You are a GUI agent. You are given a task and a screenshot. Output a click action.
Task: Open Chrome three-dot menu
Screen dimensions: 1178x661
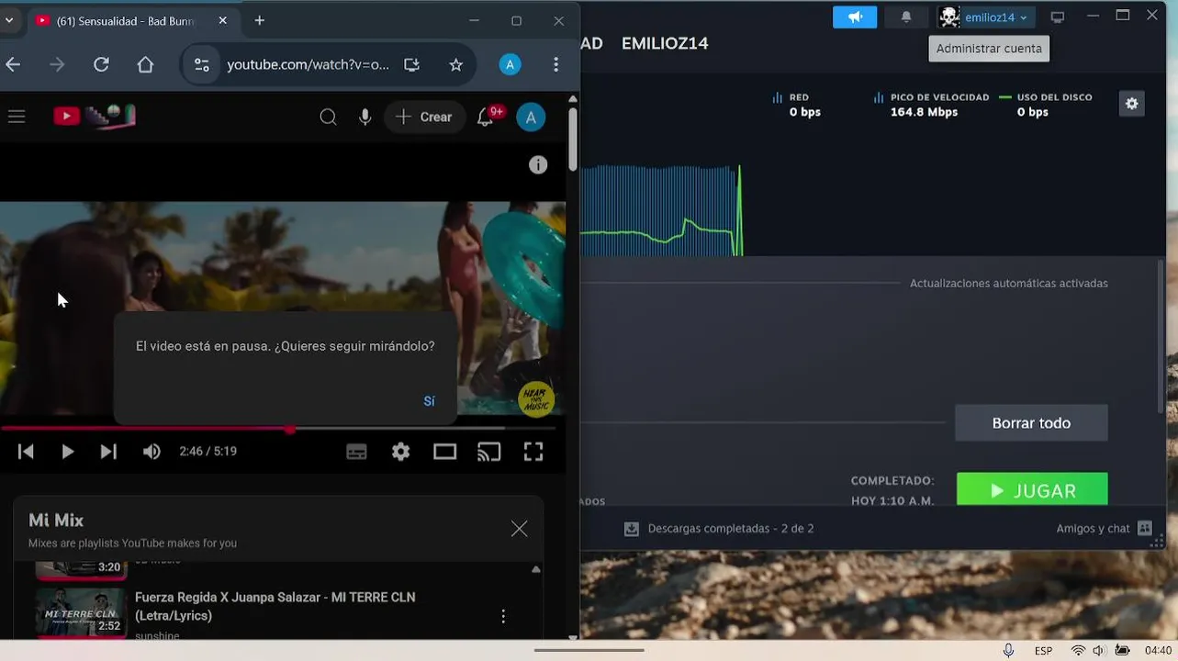pos(555,64)
